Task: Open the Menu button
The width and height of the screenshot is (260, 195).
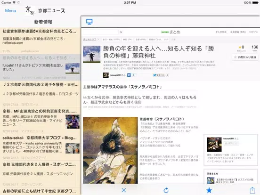Action: (11, 11)
